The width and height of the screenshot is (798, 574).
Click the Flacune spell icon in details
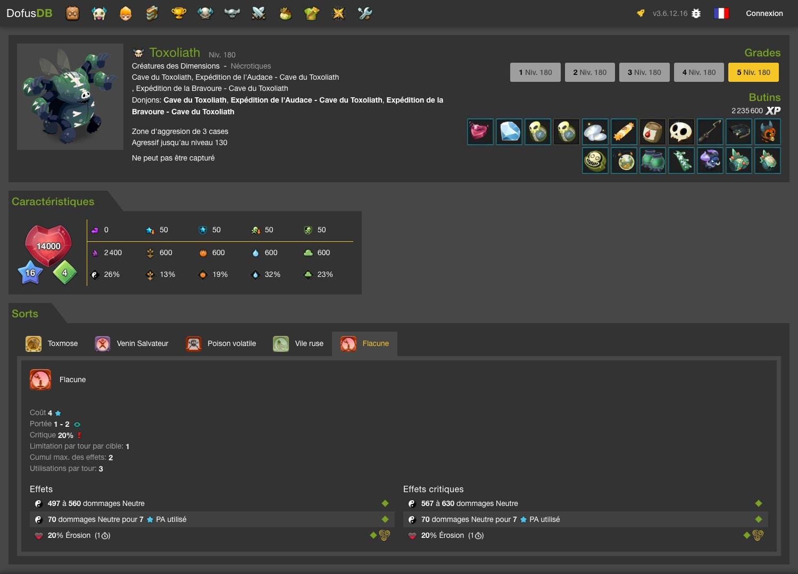tap(40, 379)
